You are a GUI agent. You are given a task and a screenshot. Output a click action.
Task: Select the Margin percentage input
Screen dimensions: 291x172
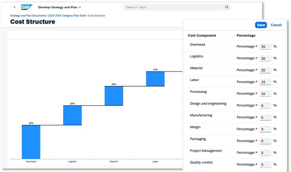coord(265,129)
